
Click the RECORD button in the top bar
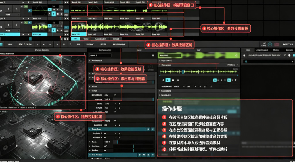point(288,45)
